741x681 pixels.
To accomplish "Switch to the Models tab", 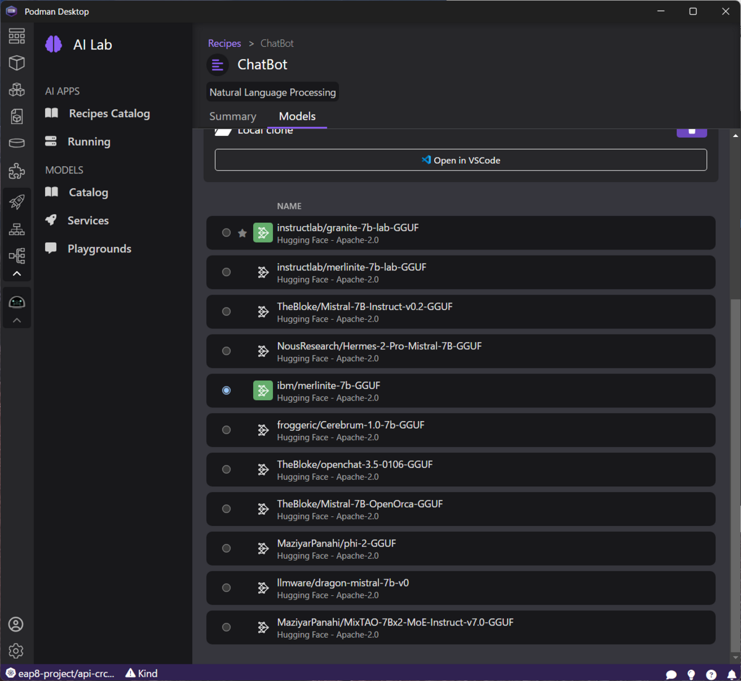I will pyautogui.click(x=297, y=116).
